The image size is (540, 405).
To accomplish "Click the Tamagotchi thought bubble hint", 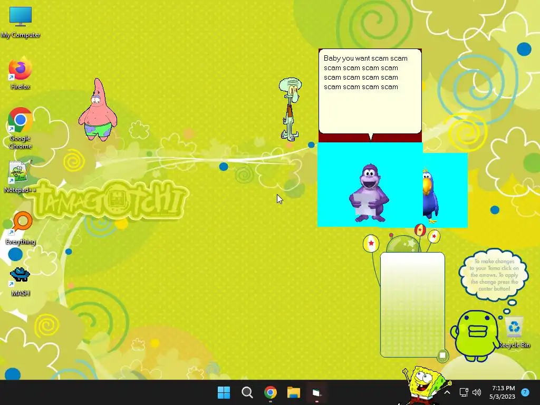I will [x=494, y=275].
